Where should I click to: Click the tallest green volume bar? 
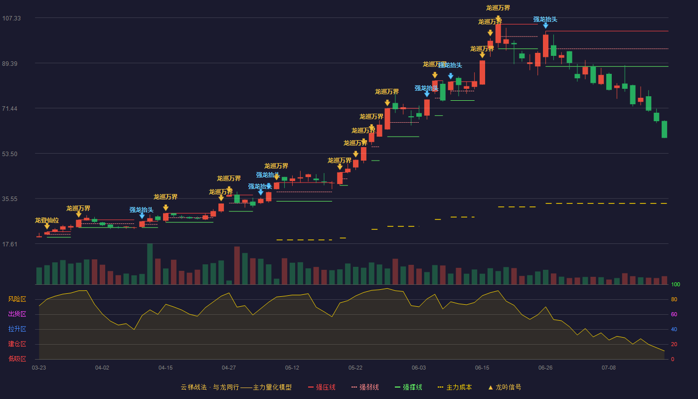(150, 264)
